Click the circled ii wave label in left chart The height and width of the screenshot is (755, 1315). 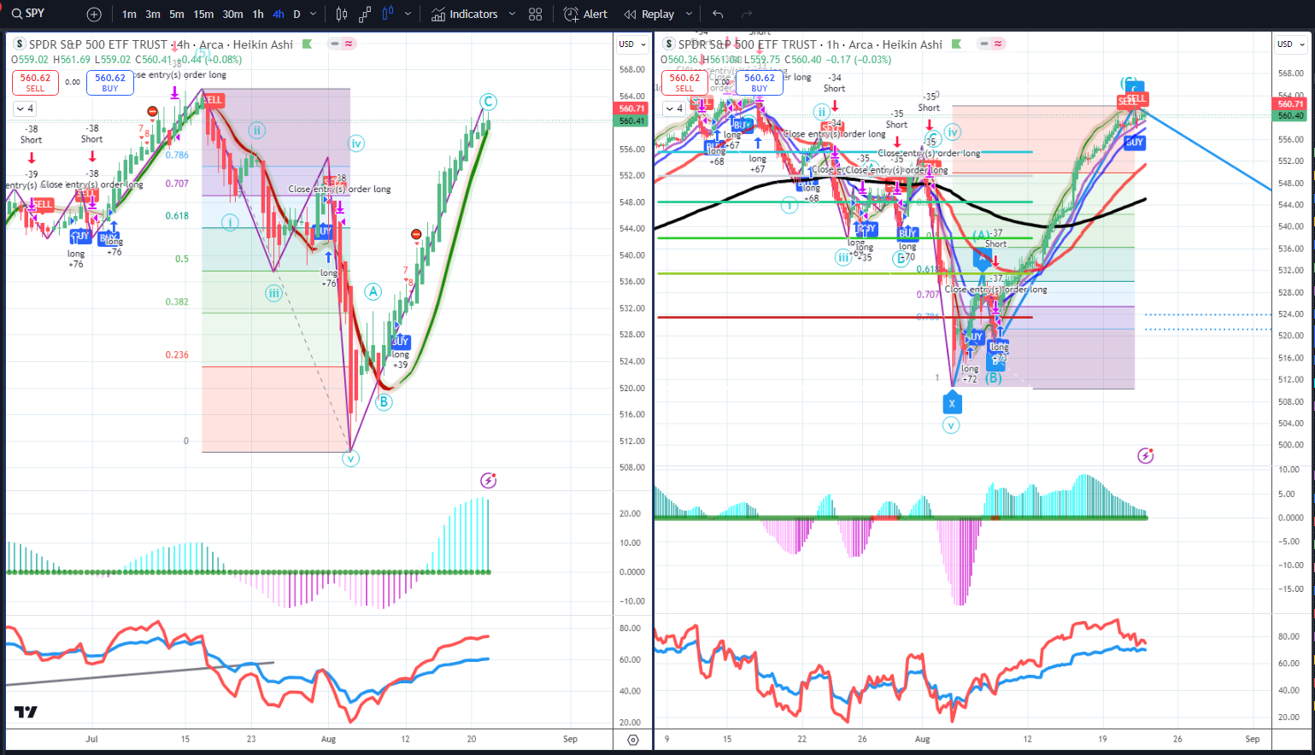point(256,131)
